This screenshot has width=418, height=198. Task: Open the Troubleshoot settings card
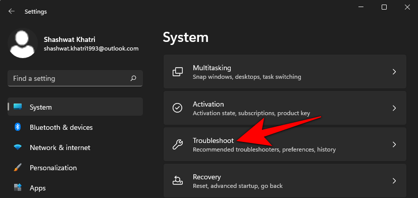(x=285, y=144)
